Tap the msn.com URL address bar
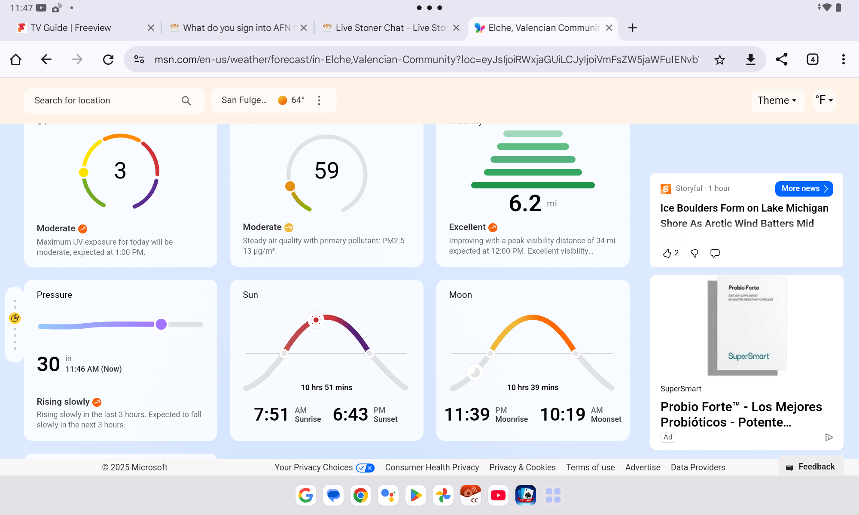859x515 pixels. click(427, 60)
